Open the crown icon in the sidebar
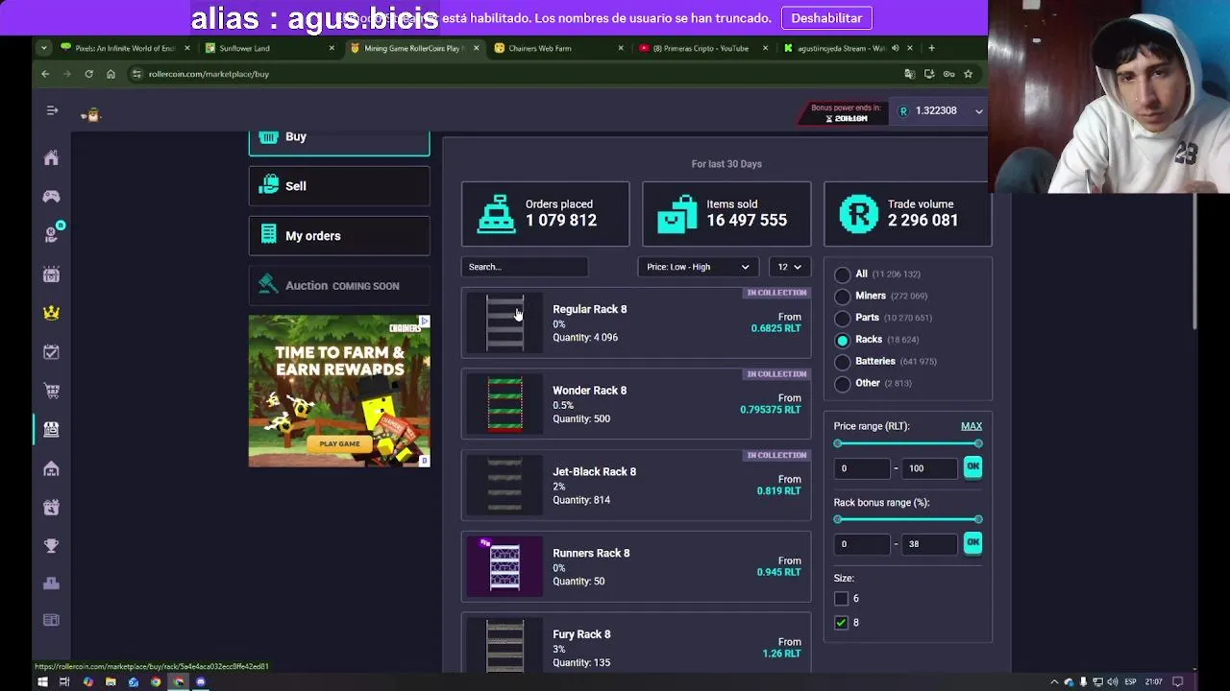1230x691 pixels. 51,313
